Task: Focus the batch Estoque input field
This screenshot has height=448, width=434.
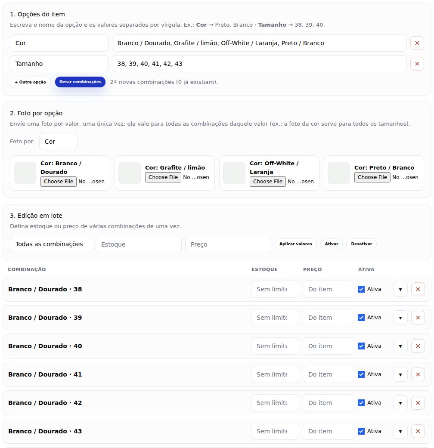Action: (139, 244)
